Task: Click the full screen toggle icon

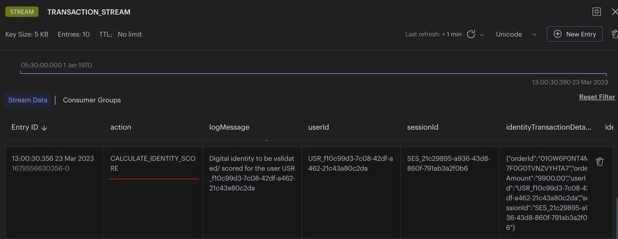Action: pyautogui.click(x=597, y=12)
